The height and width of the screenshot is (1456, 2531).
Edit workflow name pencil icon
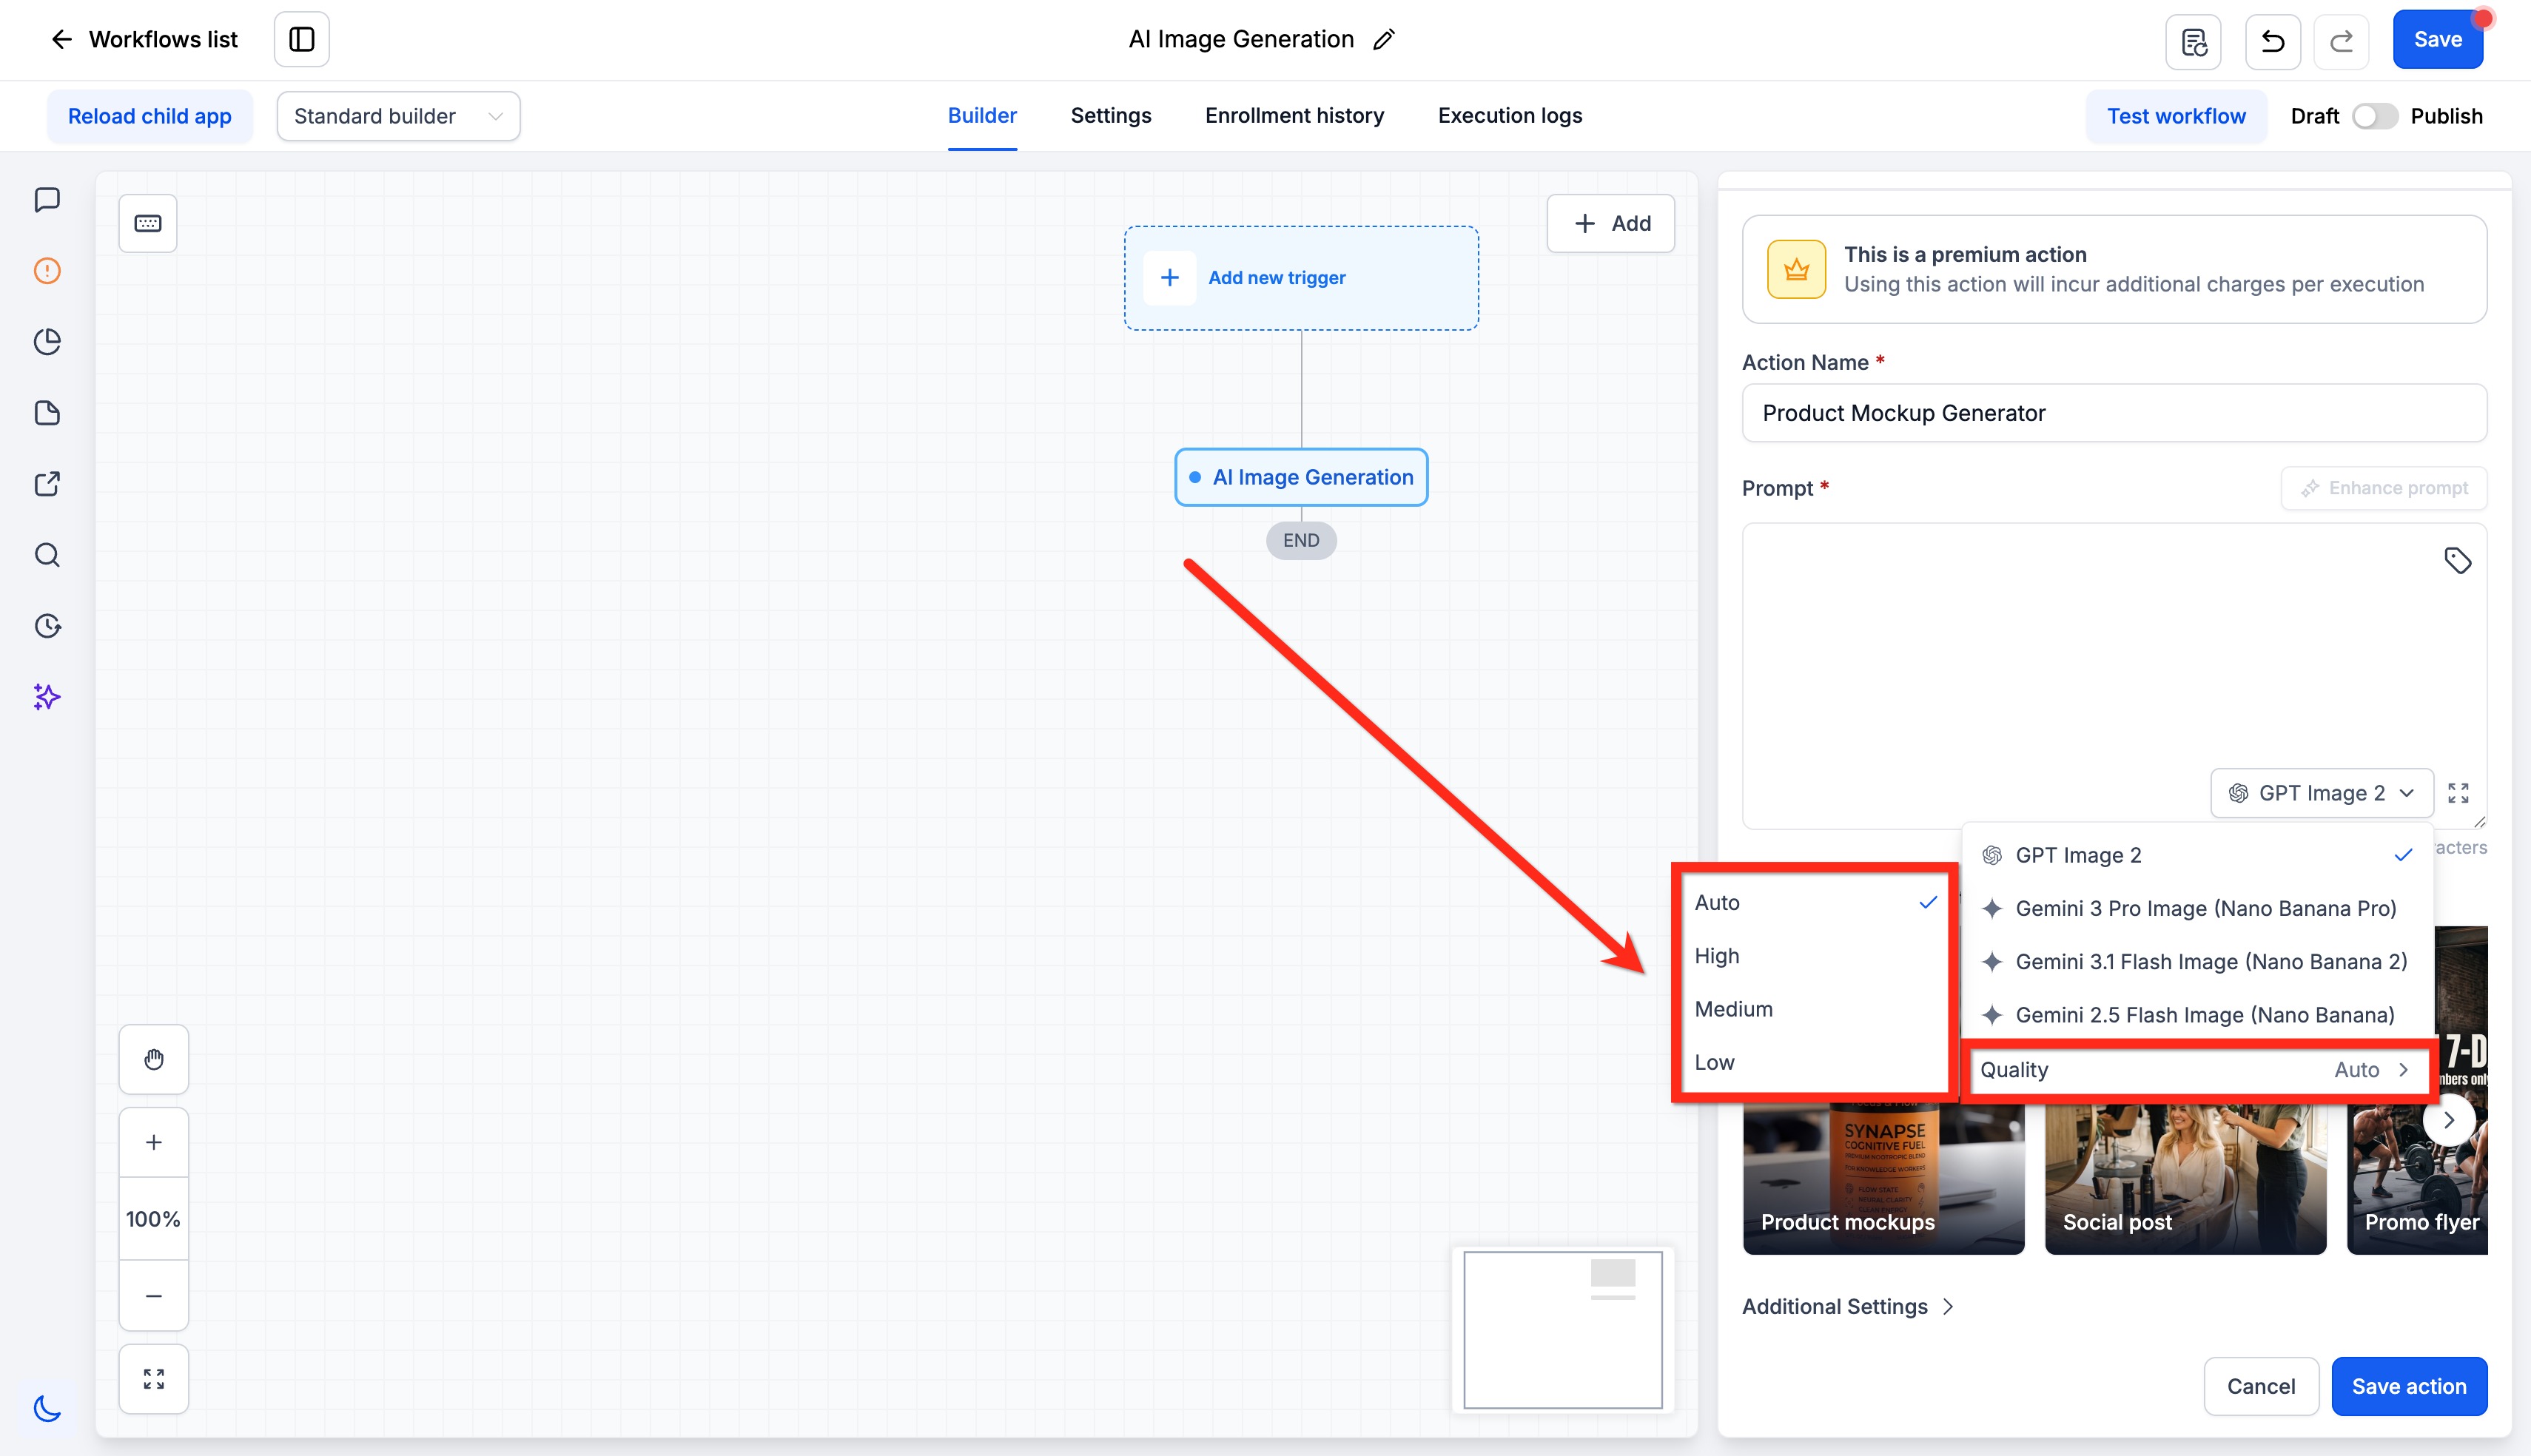coord(1384,39)
